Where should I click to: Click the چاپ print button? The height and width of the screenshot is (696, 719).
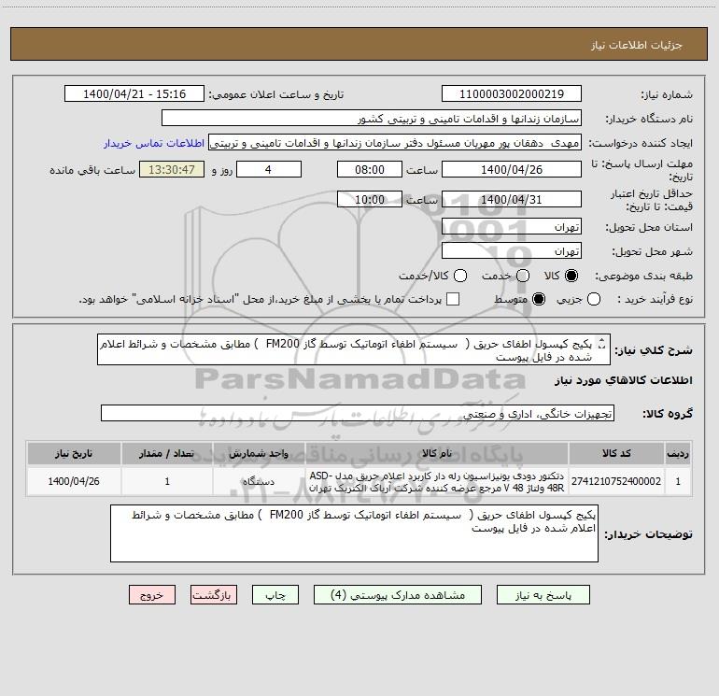pyautogui.click(x=275, y=595)
